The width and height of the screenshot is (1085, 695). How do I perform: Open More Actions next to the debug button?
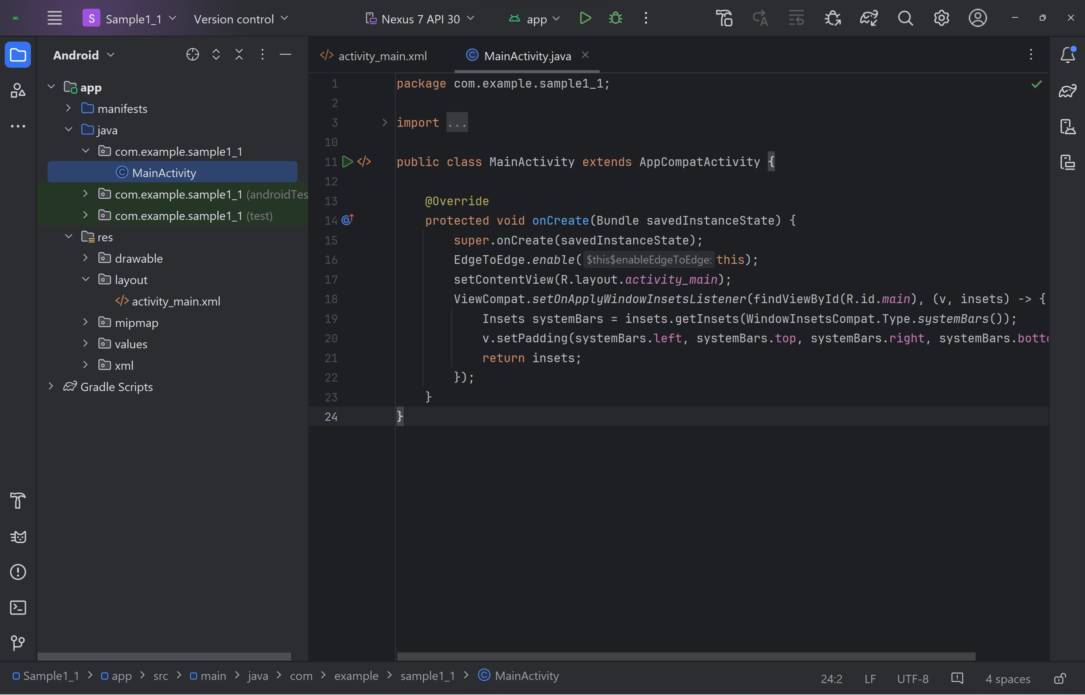click(646, 19)
